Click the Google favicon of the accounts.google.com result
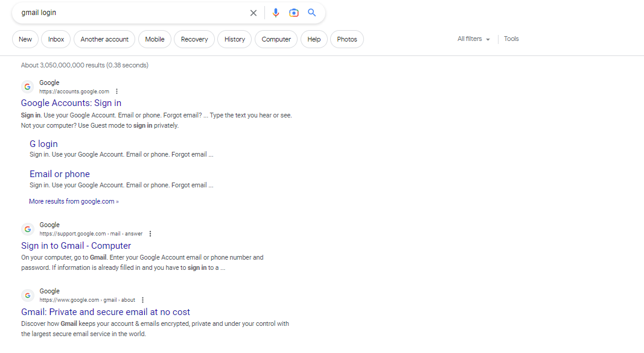This screenshot has height=353, width=644. coord(28,87)
